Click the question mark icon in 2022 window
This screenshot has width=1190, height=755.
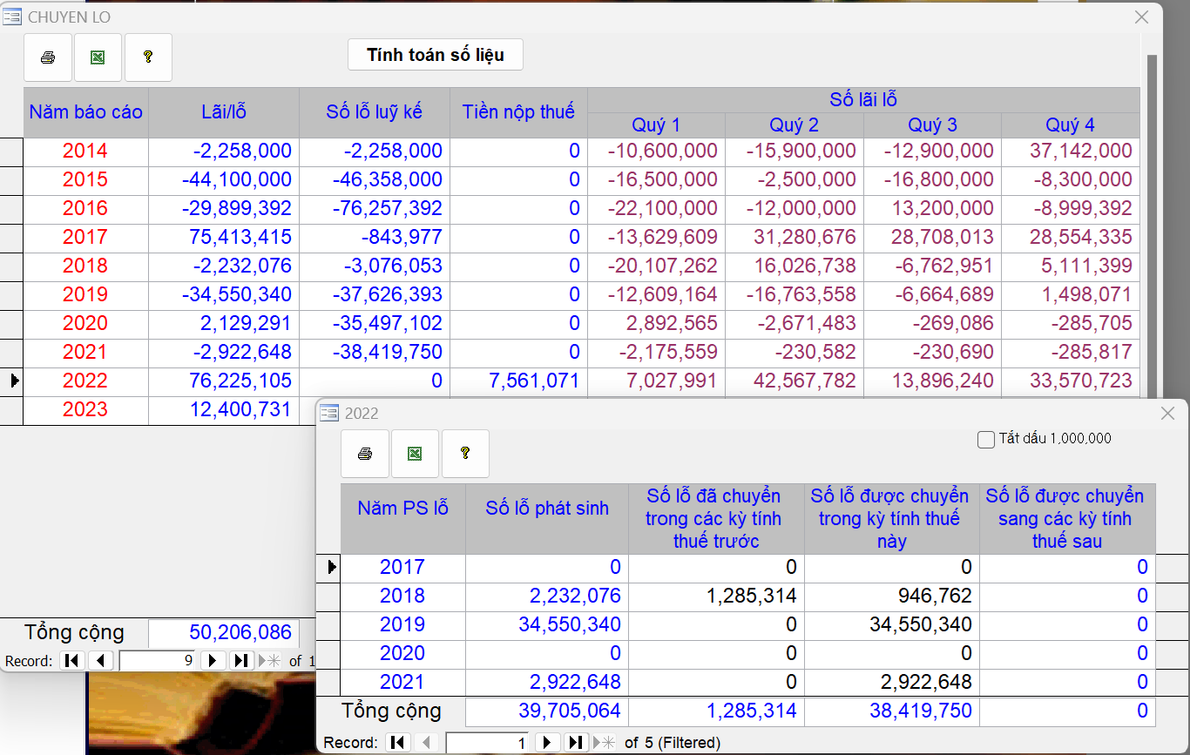pyautogui.click(x=465, y=454)
